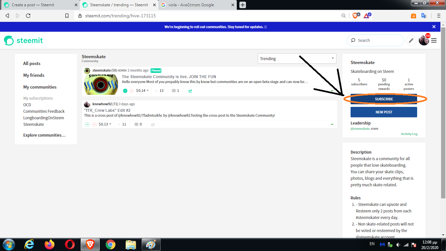Close the blue communities announcement banner

[x=434, y=27]
